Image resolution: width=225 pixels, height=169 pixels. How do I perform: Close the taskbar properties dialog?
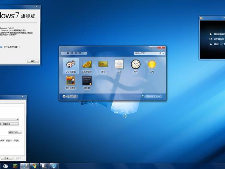(22, 97)
